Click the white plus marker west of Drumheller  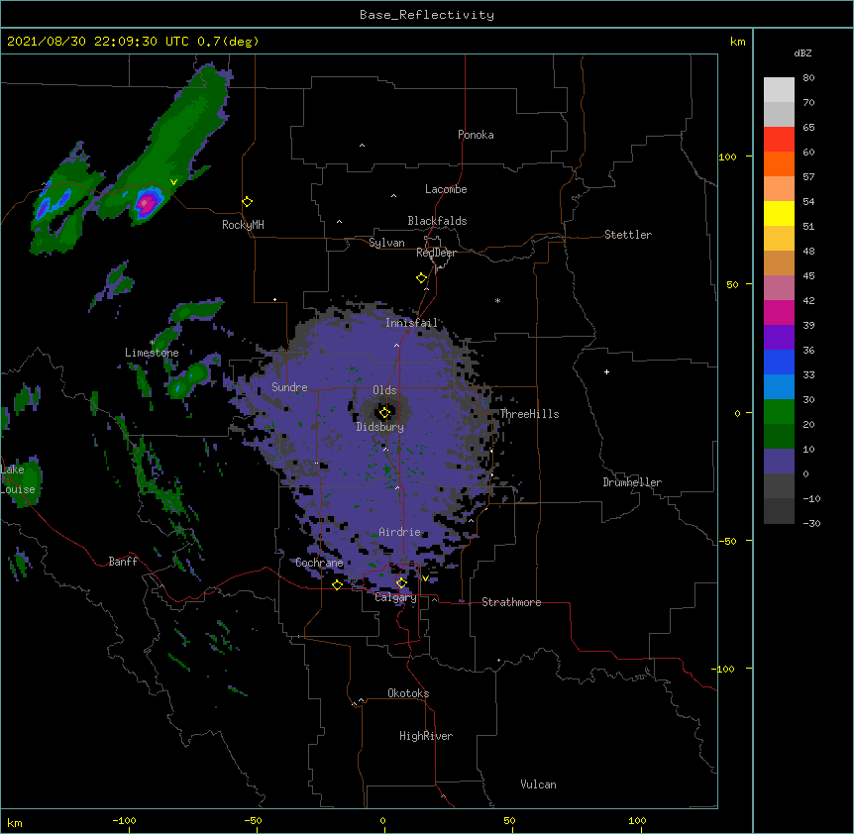(x=606, y=371)
